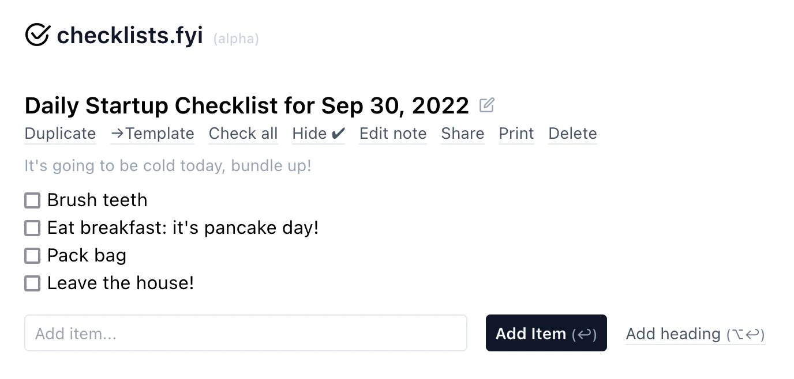This screenshot has width=794, height=379.
Task: Focus the Add item text field
Action: [245, 333]
